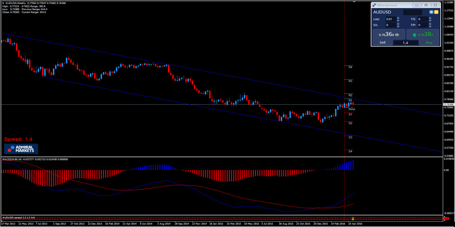455x227 pixels.
Task: Decrease S/L value with down arrow
Action: [398, 27]
